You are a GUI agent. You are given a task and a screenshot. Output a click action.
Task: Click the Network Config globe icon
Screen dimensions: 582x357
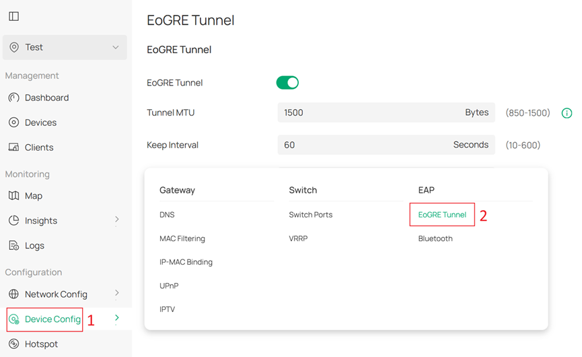click(13, 294)
